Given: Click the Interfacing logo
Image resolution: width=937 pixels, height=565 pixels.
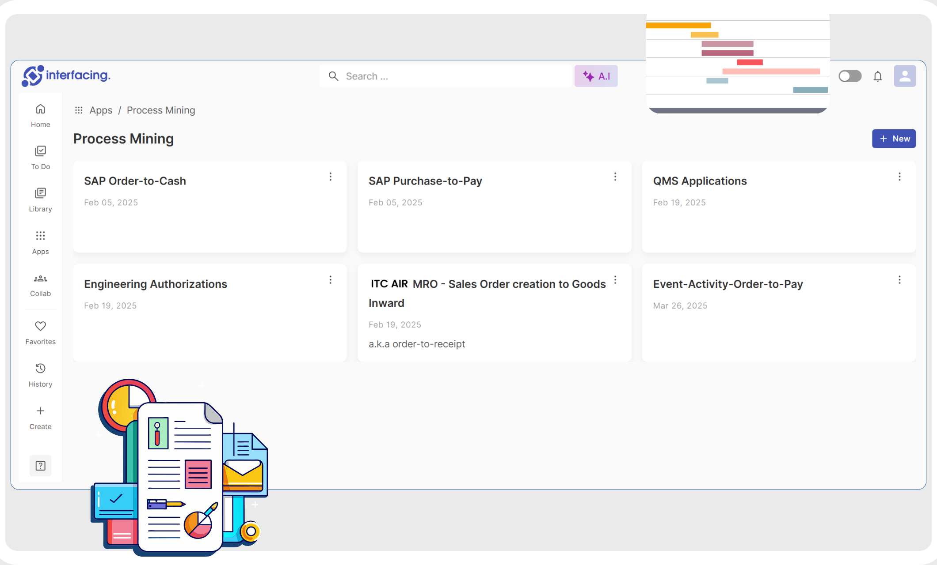Looking at the screenshot, I should click(66, 76).
